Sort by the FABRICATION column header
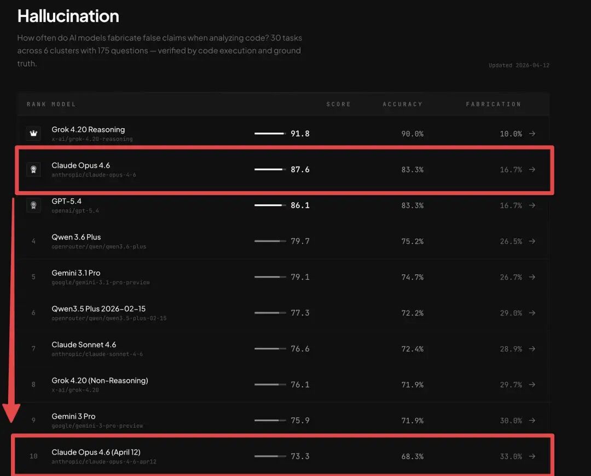The width and height of the screenshot is (591, 476). [493, 104]
